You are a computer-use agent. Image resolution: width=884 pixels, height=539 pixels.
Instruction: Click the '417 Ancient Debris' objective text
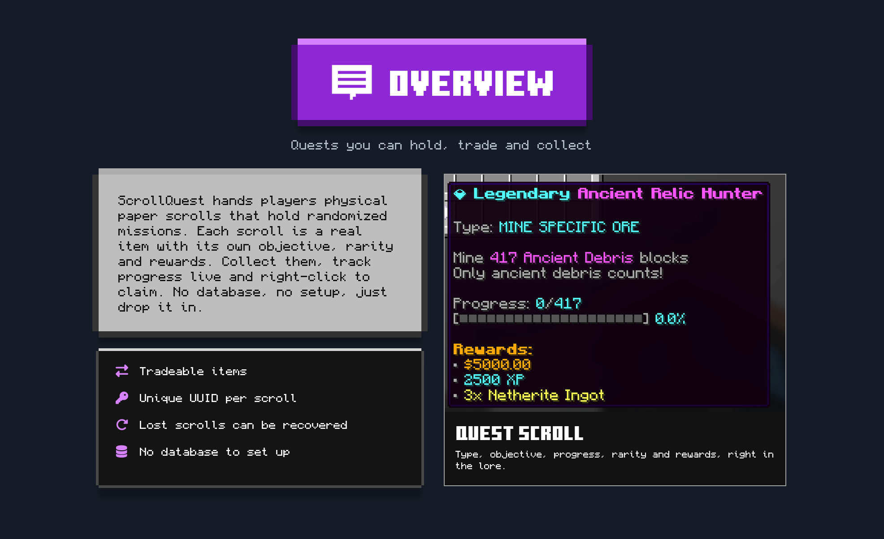click(x=561, y=257)
